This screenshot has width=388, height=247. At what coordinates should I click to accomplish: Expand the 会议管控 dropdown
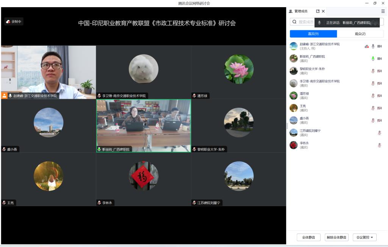pos(365,238)
